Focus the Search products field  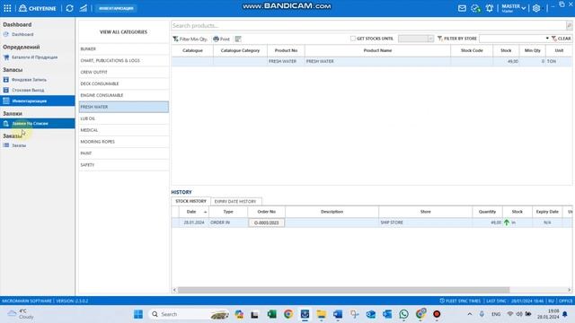(x=368, y=26)
